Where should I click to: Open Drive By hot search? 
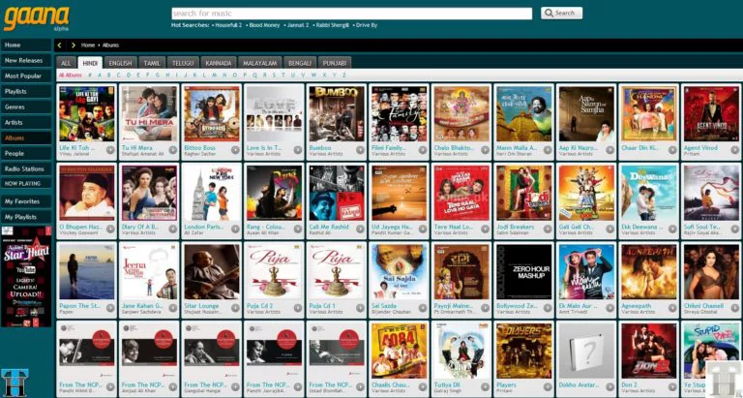pyautogui.click(x=367, y=25)
